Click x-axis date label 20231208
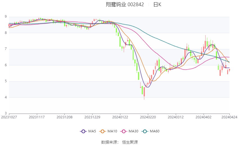This screenshot has height=145, width=239. pos(64,117)
